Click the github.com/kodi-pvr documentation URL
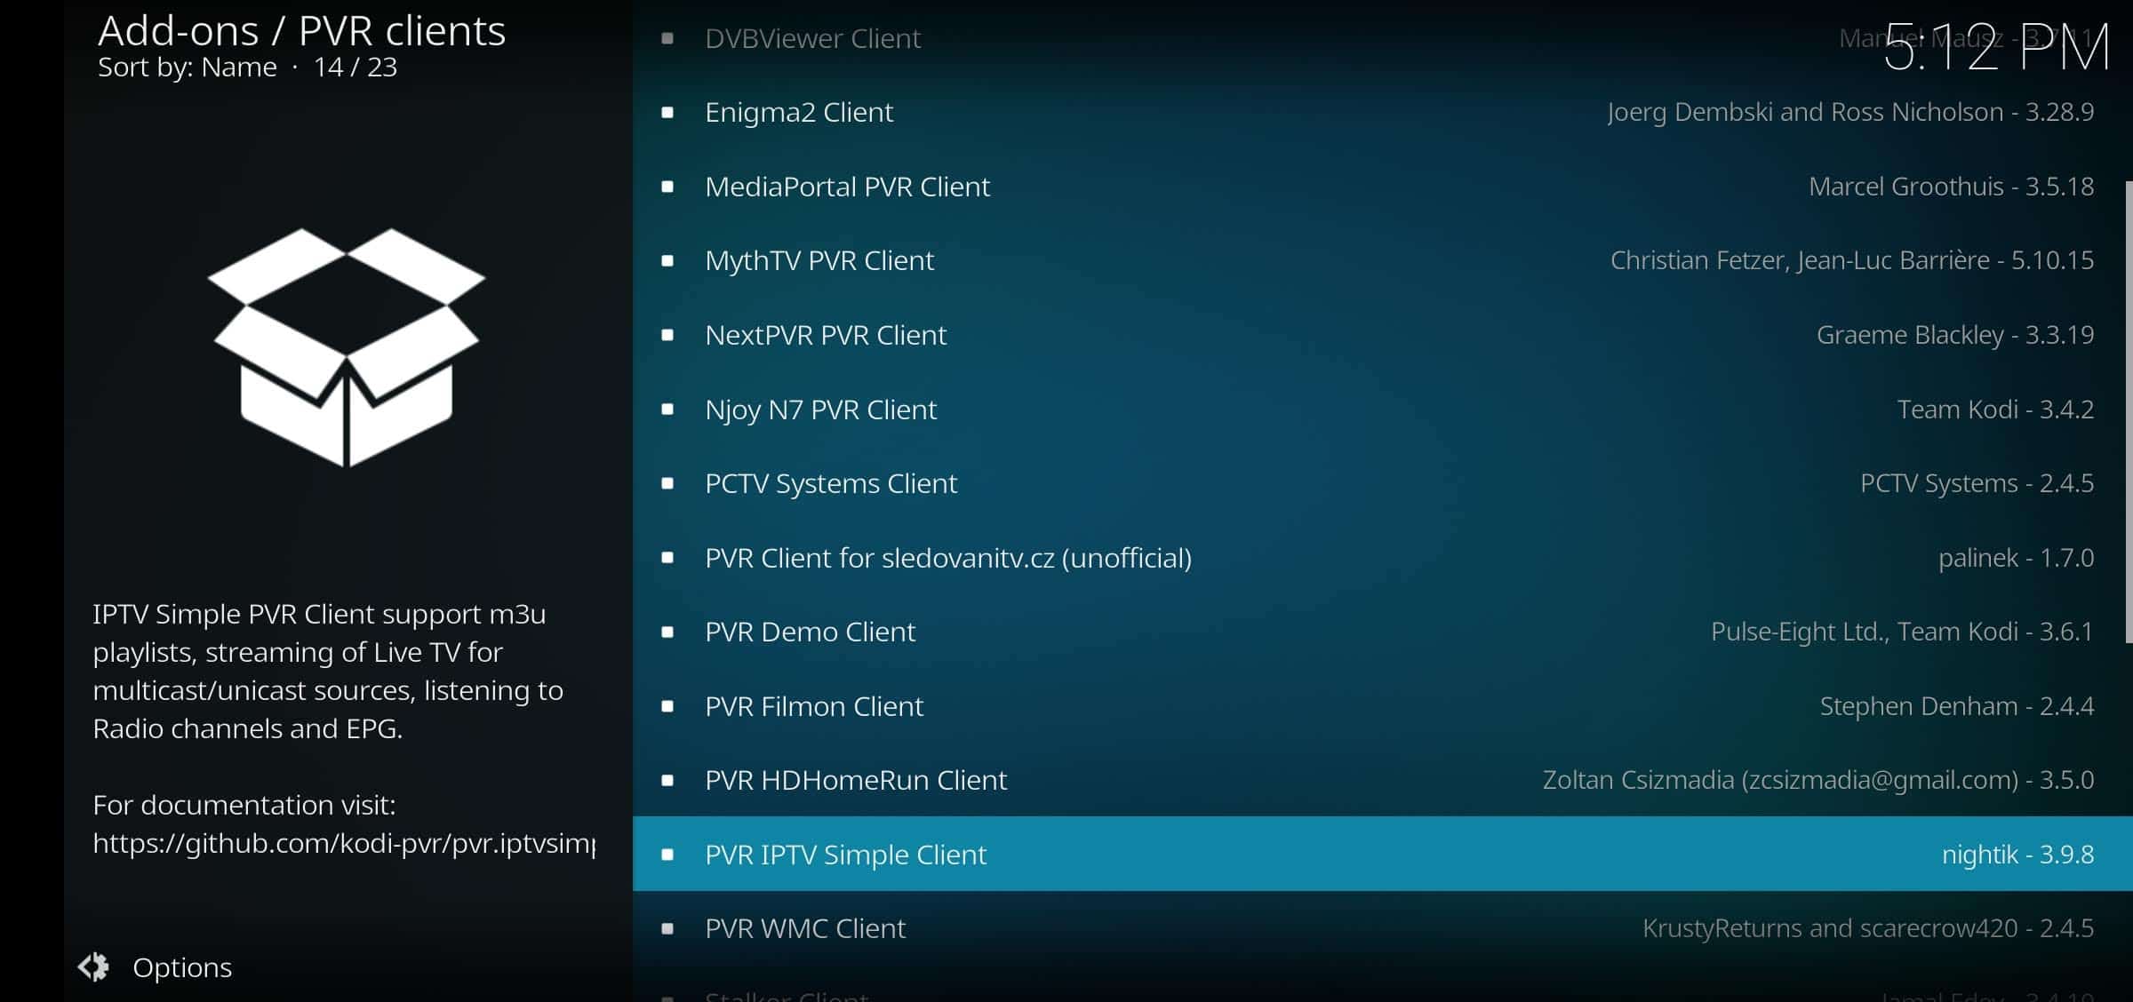This screenshot has width=2133, height=1002. pyautogui.click(x=344, y=843)
